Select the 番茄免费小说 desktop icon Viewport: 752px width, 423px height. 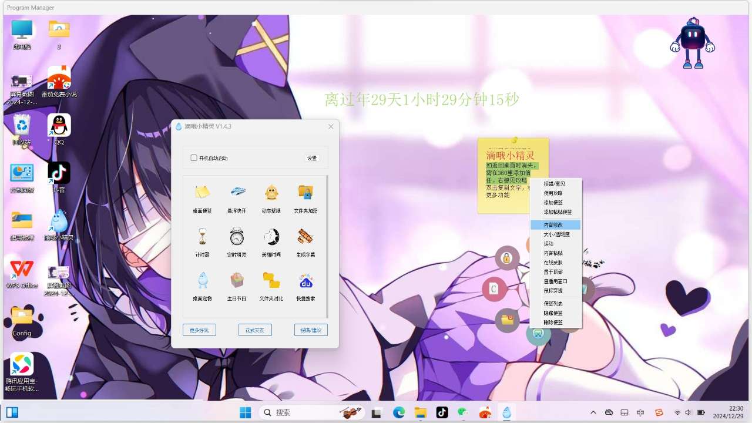(59, 82)
